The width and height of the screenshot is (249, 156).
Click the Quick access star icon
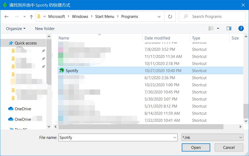pyautogui.click(x=11, y=43)
